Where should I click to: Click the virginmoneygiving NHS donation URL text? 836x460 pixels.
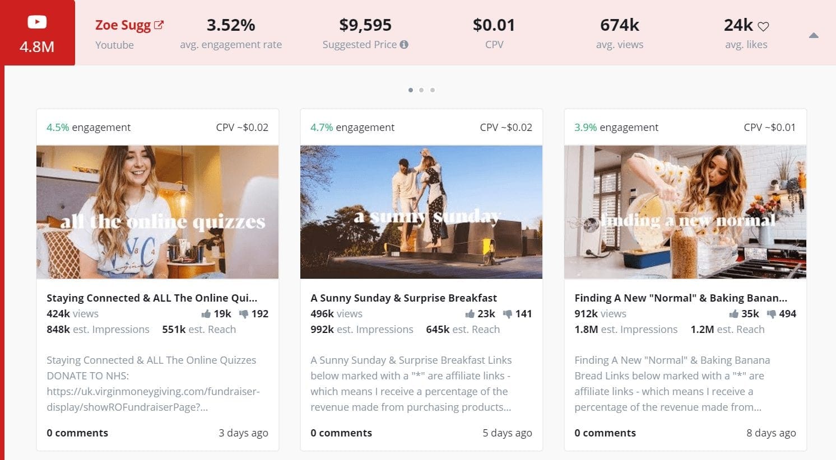[x=153, y=400]
